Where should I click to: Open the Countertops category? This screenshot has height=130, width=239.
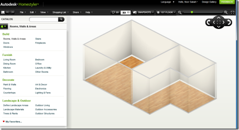tap(9, 93)
